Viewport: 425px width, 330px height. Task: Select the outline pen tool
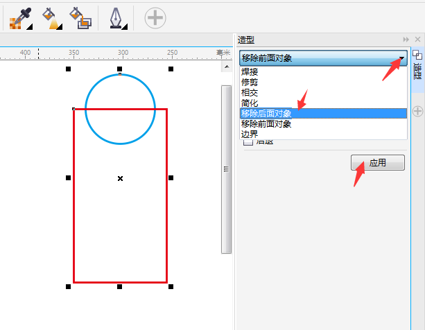pyautogui.click(x=118, y=17)
